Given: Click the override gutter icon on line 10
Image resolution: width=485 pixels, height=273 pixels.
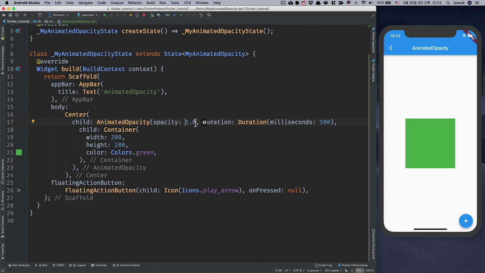Looking at the screenshot, I should 18,69.
